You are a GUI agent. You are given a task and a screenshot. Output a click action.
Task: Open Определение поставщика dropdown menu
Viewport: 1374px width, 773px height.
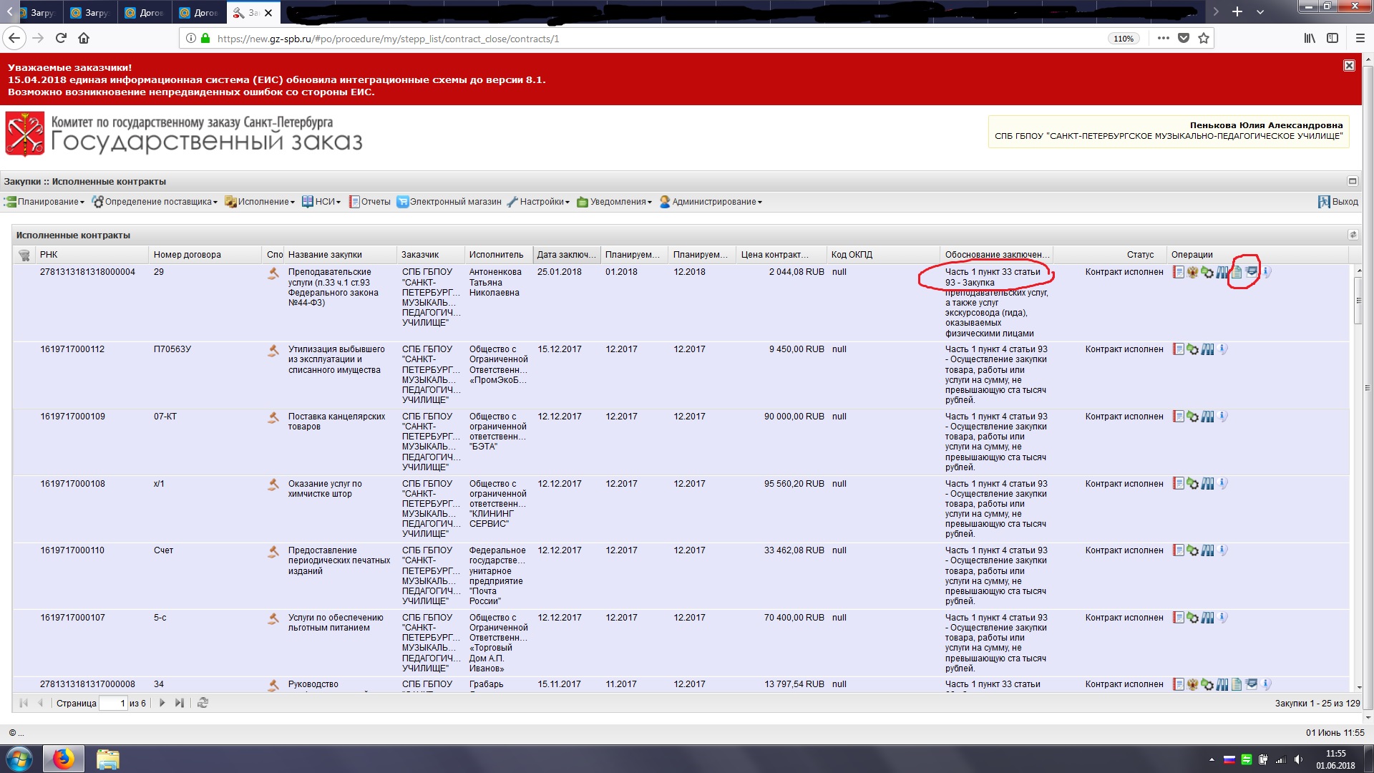click(155, 202)
